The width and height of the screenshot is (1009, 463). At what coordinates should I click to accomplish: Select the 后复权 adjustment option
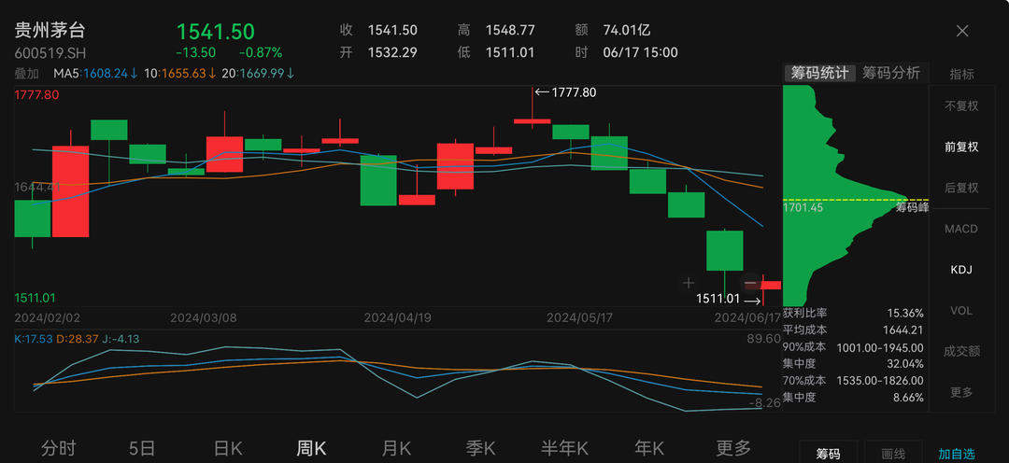(x=961, y=188)
